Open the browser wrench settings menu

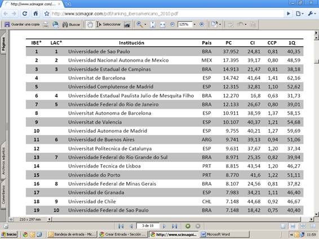(x=312, y=13)
